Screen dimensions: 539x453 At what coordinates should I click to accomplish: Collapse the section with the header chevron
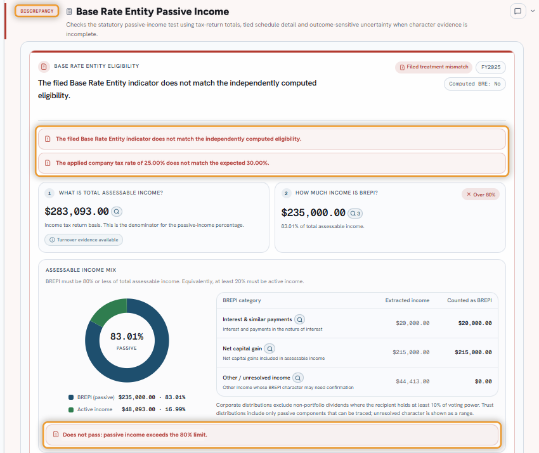pos(533,11)
